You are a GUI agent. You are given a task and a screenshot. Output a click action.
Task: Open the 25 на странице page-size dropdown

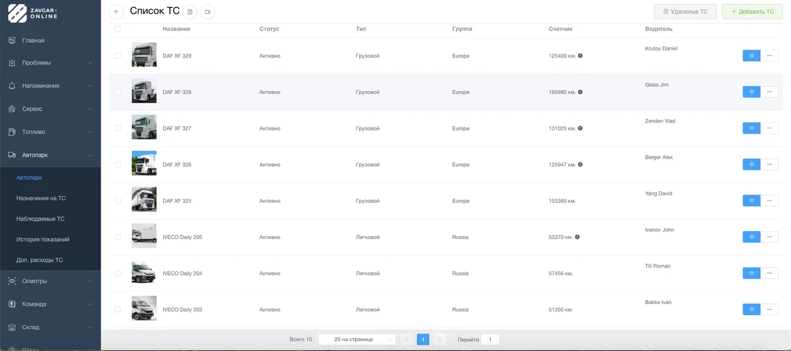(x=357, y=339)
